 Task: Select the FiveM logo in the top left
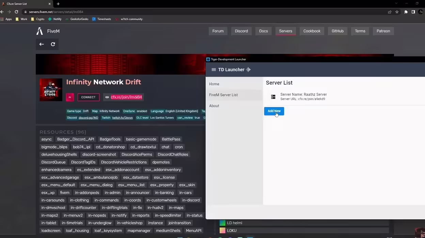pos(39,31)
